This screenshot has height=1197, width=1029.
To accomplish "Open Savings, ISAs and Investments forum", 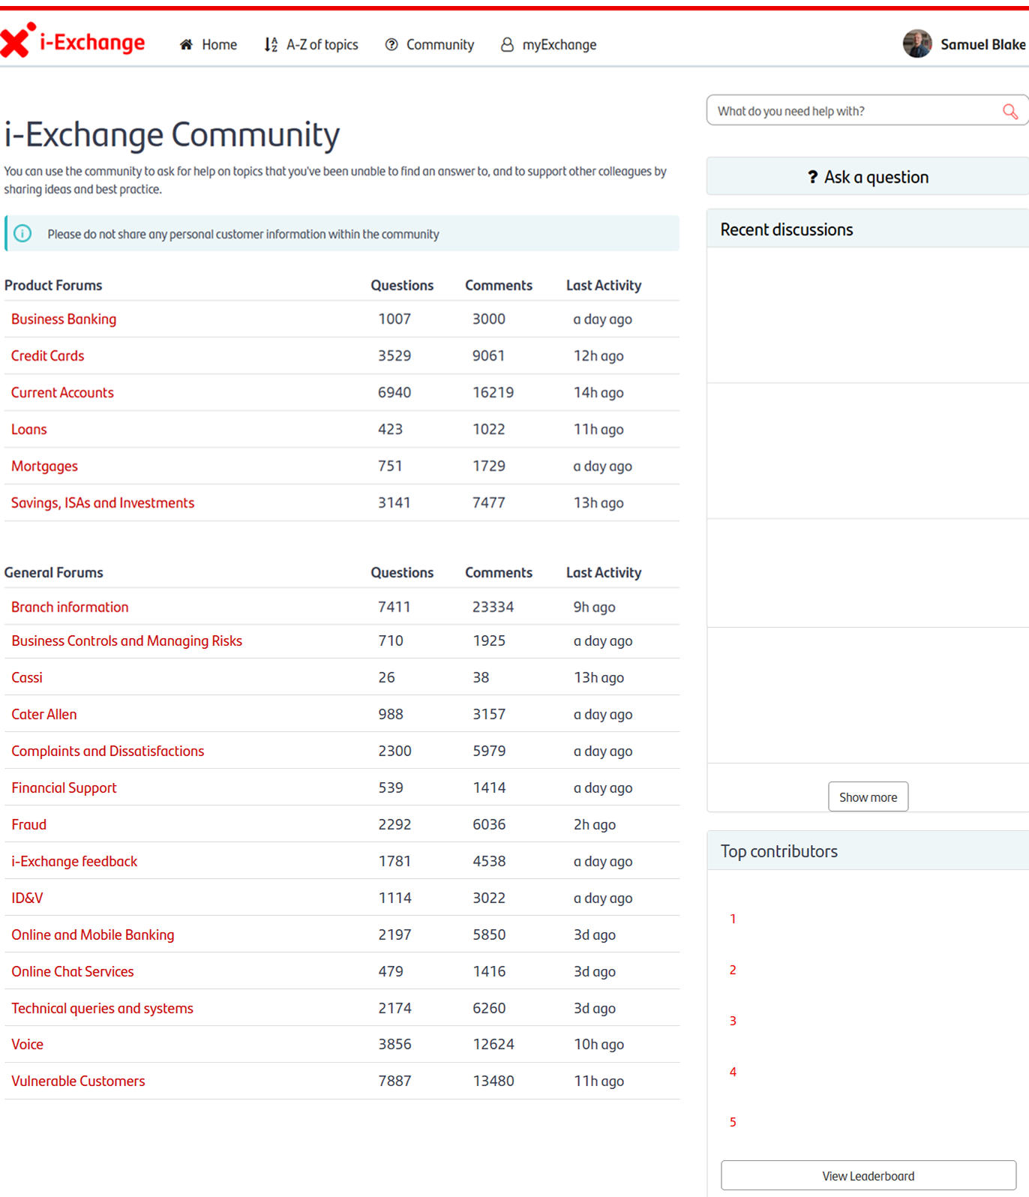I will click(103, 503).
